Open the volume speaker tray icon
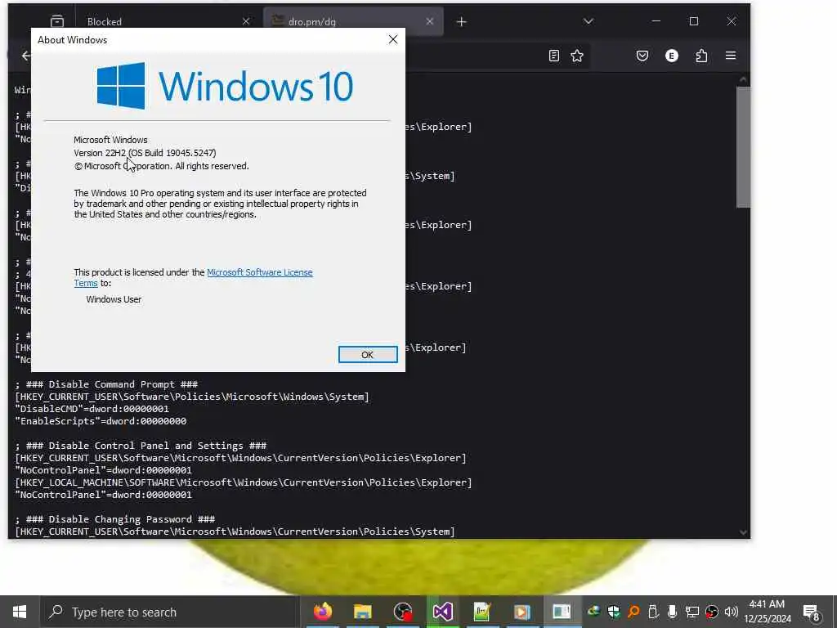 (732, 612)
